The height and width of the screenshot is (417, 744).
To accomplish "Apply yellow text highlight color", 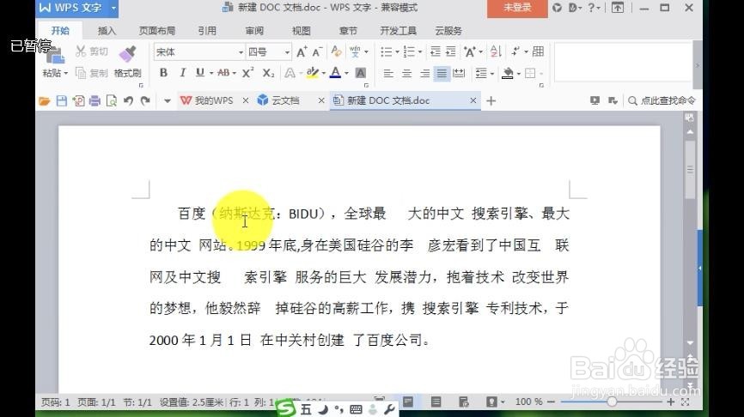I will (x=312, y=72).
